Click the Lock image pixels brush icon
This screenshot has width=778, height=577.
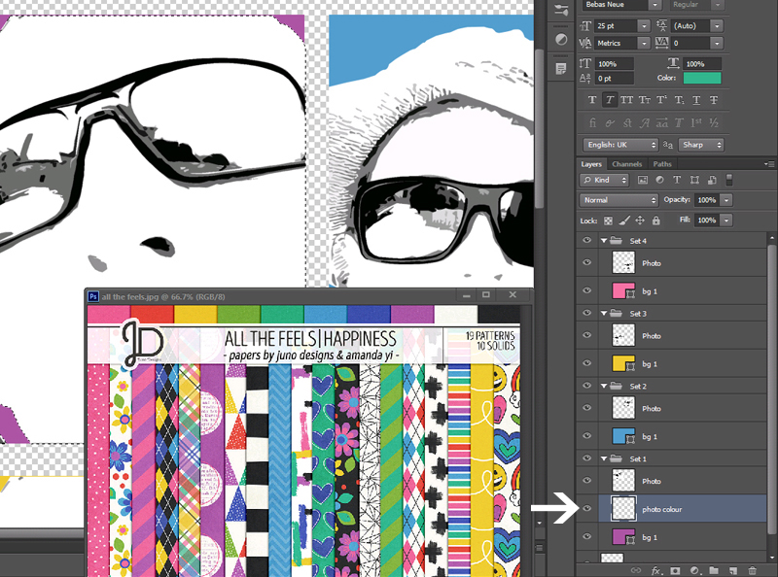point(624,221)
